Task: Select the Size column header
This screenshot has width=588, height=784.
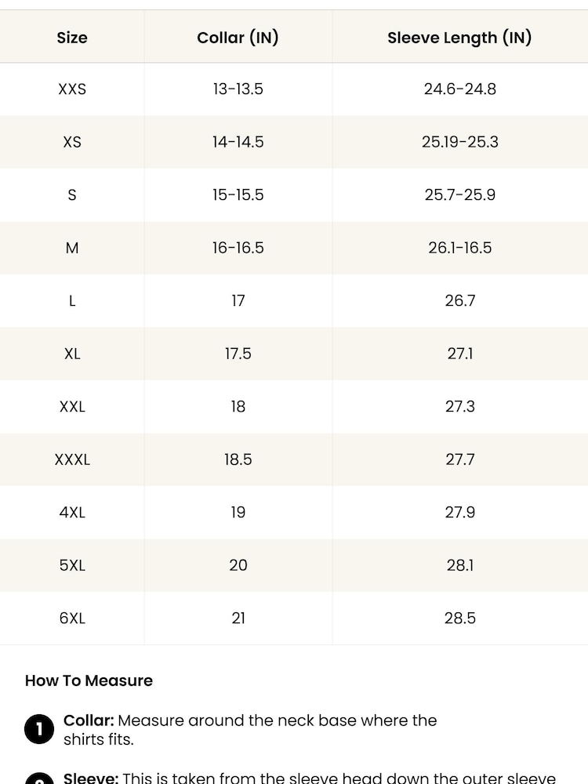Action: point(72,38)
